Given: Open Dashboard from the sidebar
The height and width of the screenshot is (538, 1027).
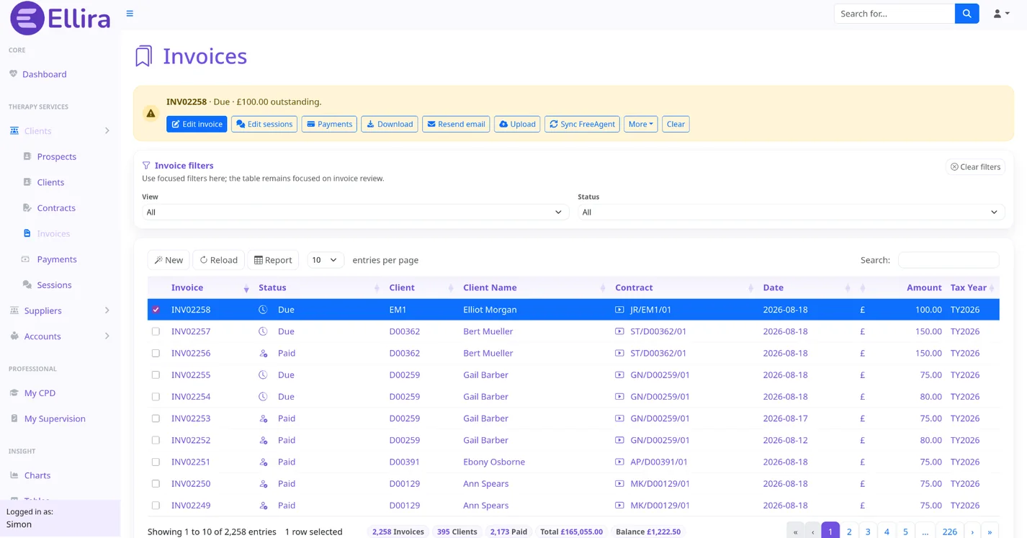Looking at the screenshot, I should point(44,74).
